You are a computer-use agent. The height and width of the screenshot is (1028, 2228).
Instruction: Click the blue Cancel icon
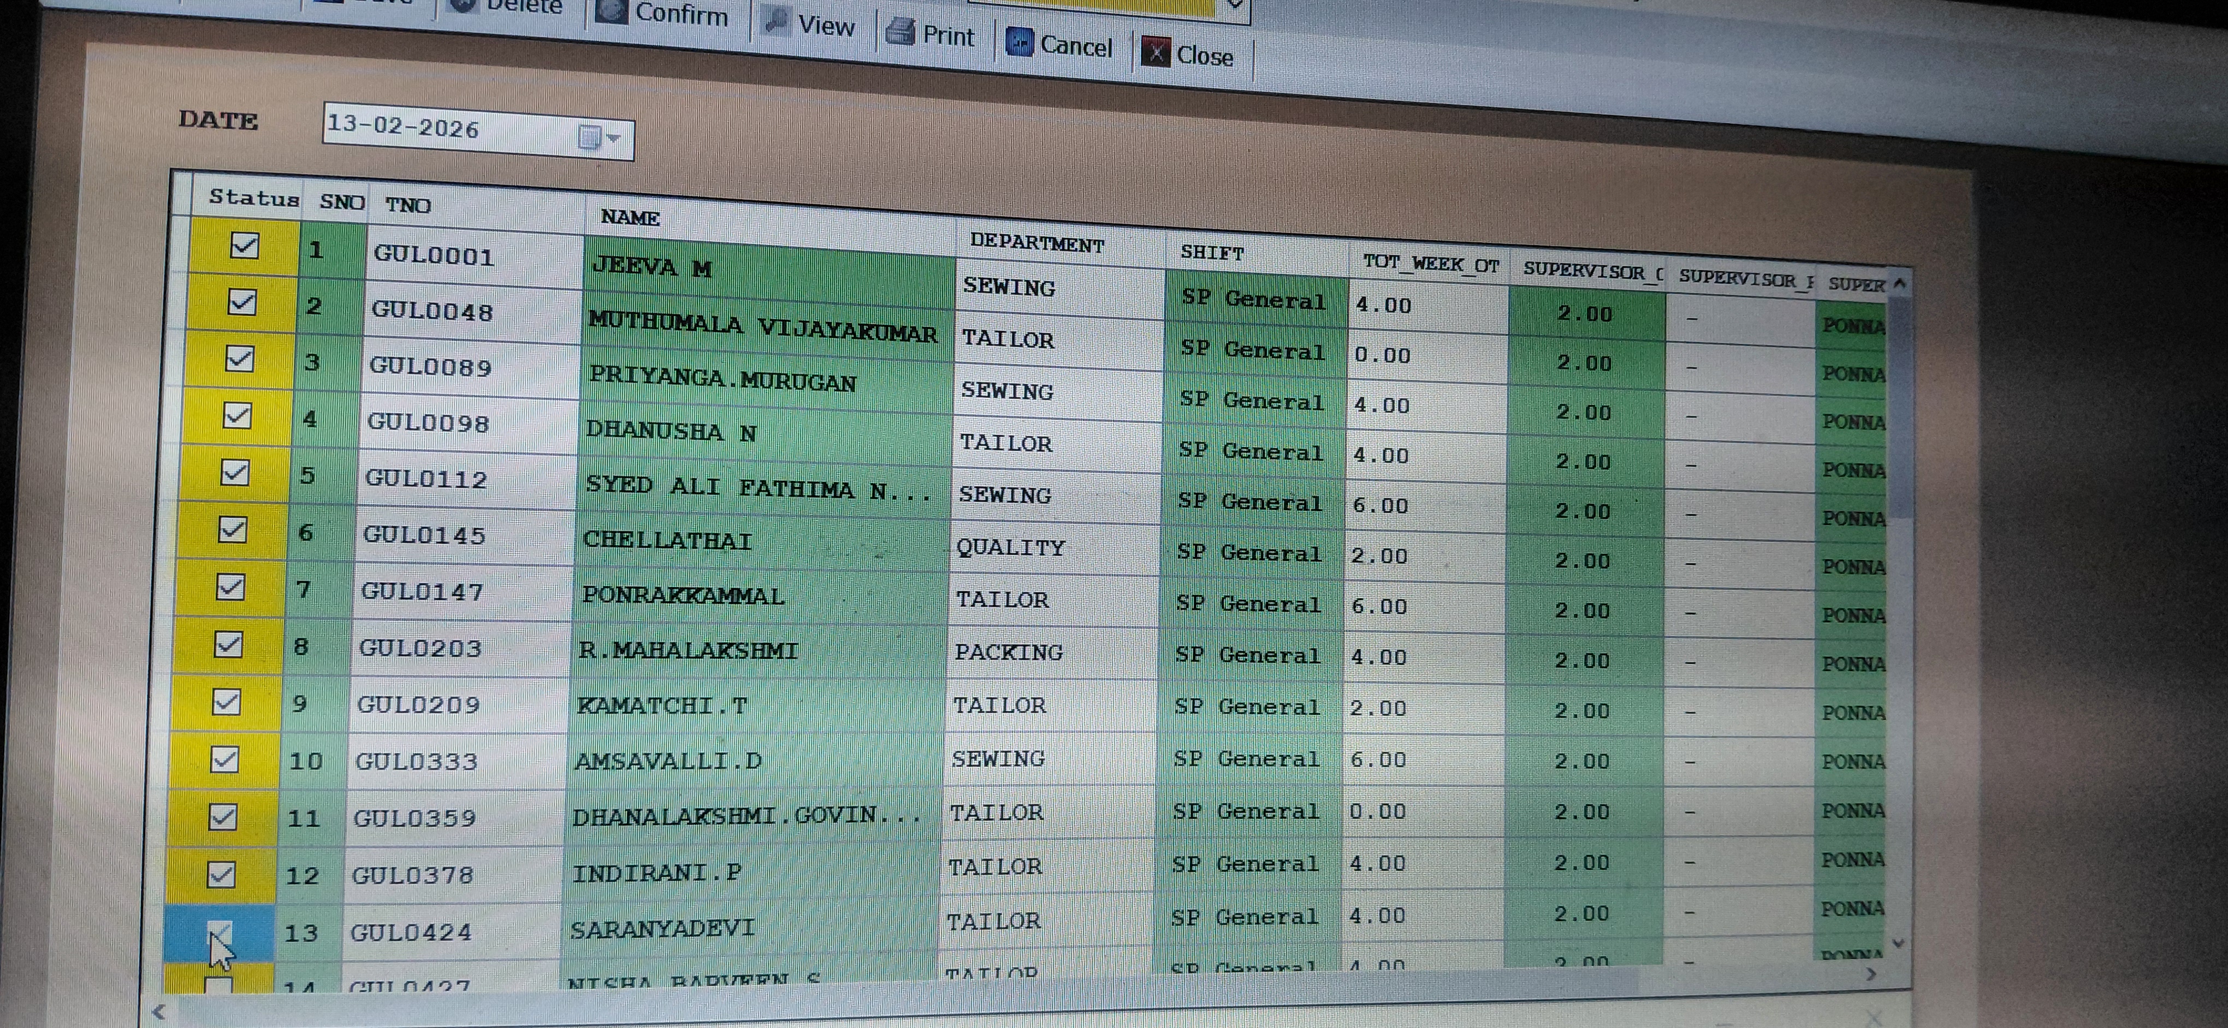1020,41
